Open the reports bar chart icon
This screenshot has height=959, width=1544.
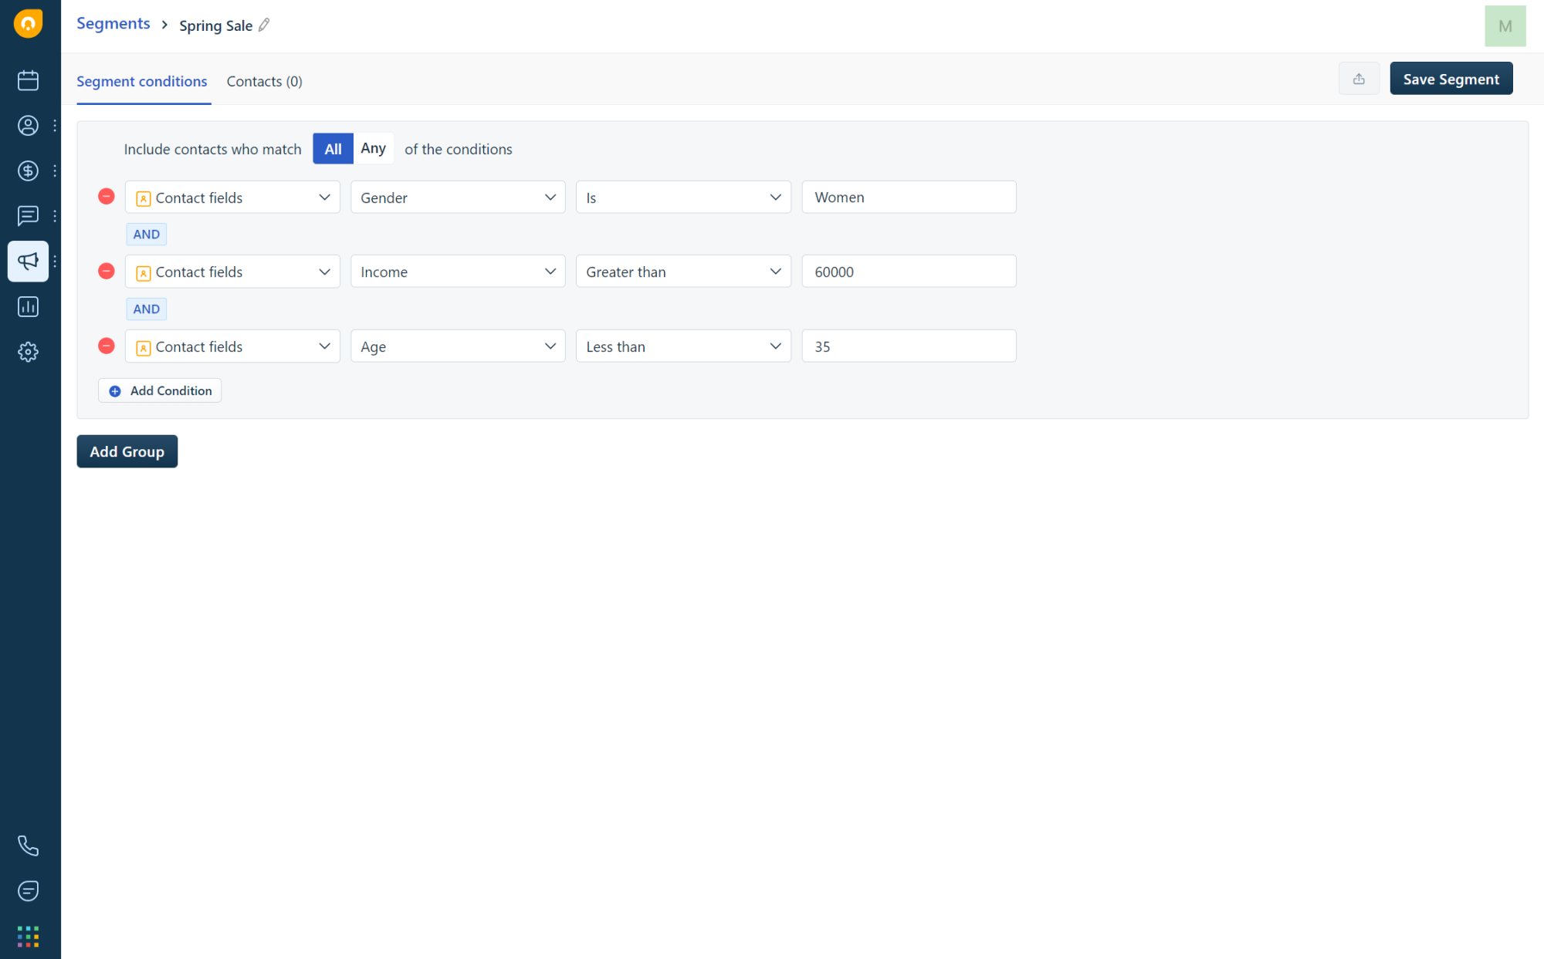point(28,307)
